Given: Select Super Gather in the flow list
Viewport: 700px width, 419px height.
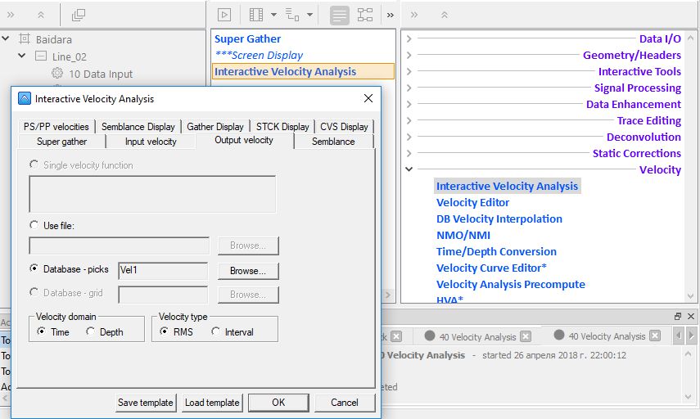Looking at the screenshot, I should pos(248,38).
